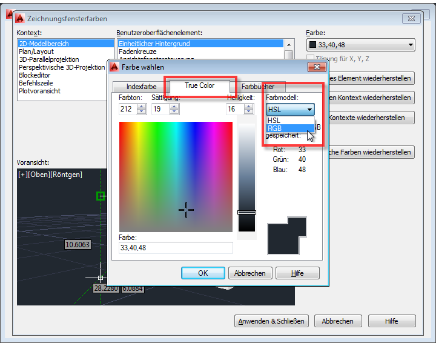Click the Helligkeit brightness slider handle
This screenshot has width=436, height=343.
[246, 212]
